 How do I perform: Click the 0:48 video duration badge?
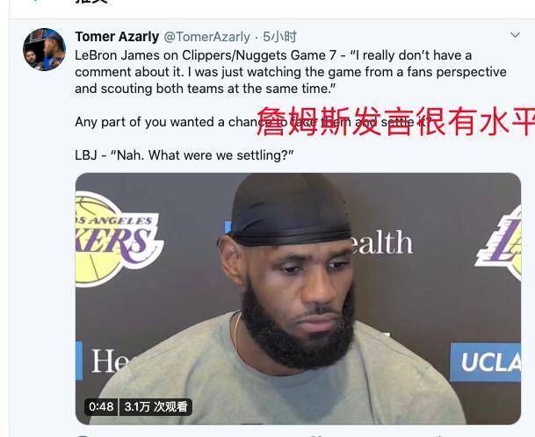[101, 406]
